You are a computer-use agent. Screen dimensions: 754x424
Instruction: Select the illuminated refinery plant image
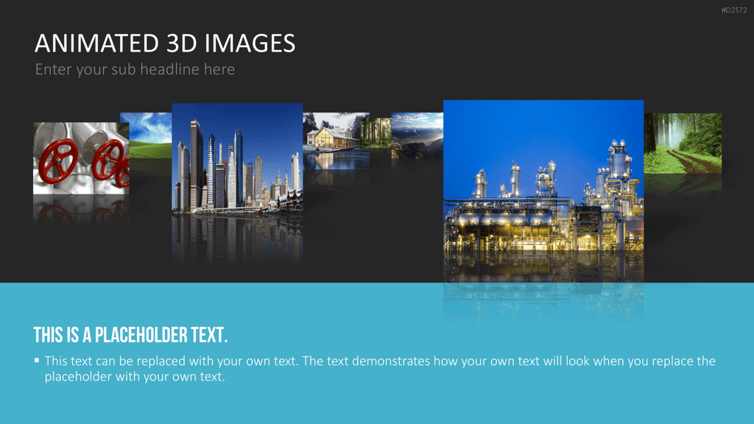pos(543,175)
